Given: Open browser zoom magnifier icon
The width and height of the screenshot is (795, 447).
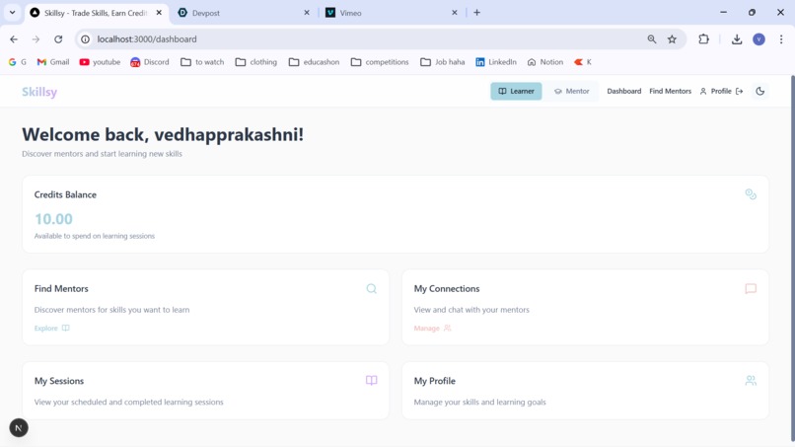Looking at the screenshot, I should 652,39.
